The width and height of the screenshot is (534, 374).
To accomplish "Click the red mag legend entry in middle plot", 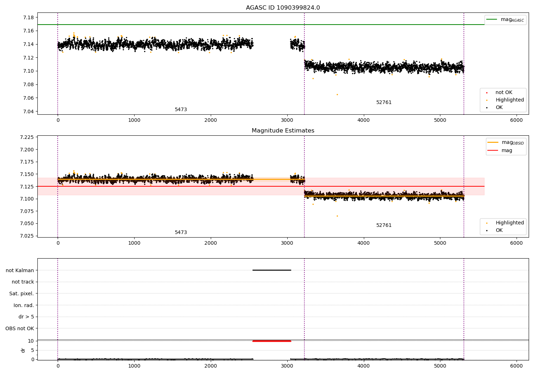I will tap(493, 150).
